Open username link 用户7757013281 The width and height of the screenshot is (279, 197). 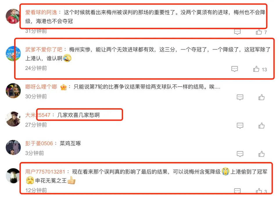45,172
